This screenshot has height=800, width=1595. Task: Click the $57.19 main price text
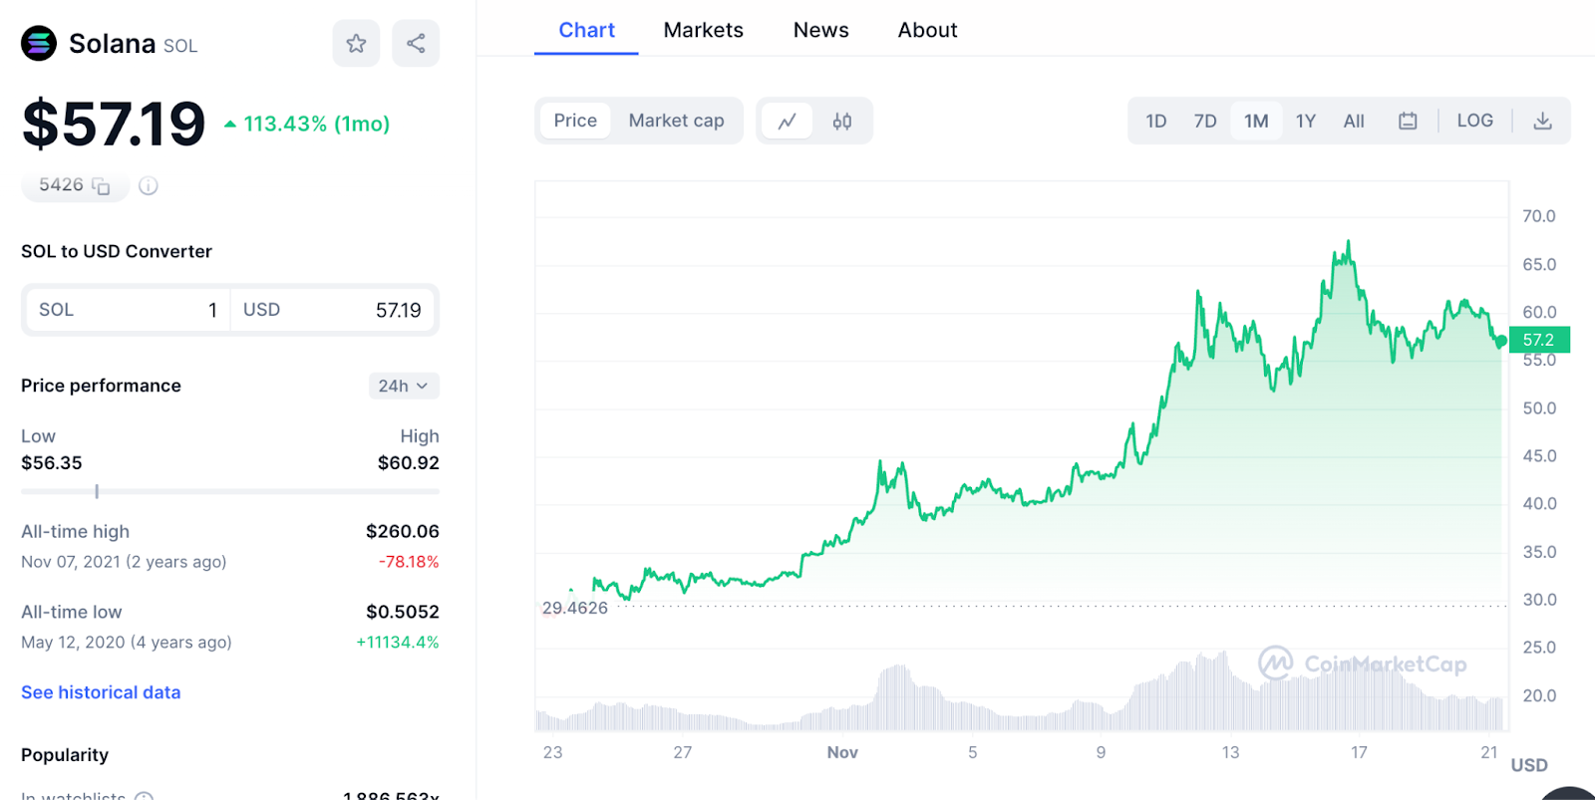click(114, 124)
